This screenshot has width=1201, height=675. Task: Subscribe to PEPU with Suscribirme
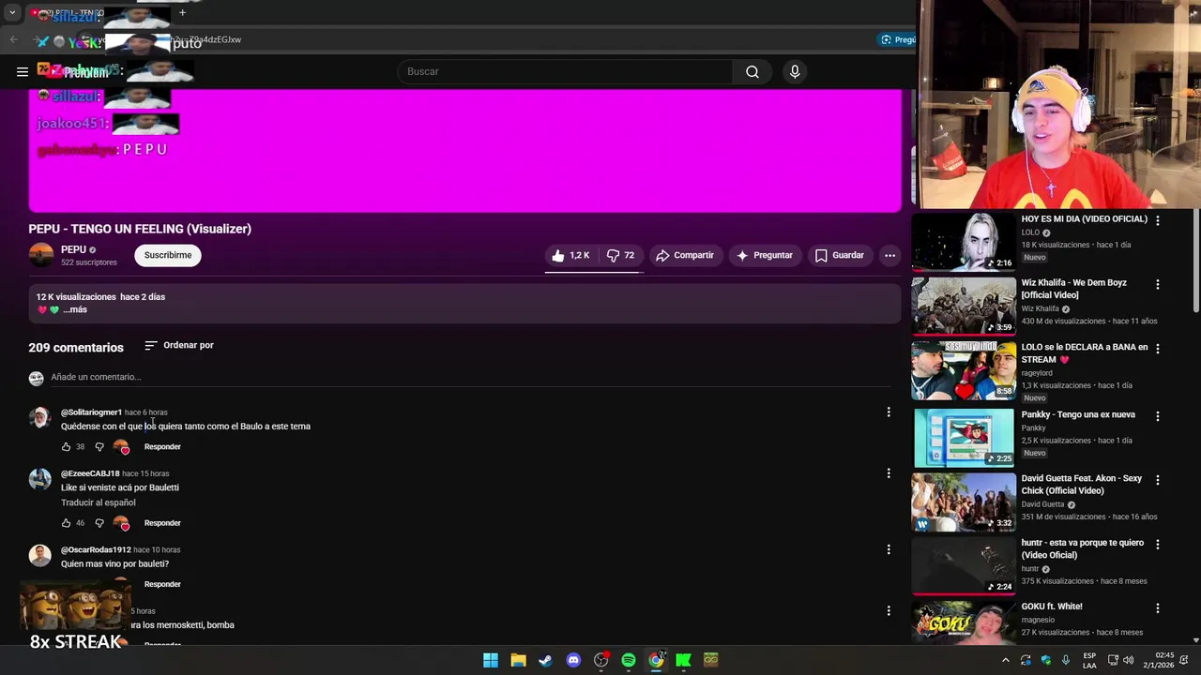pos(168,255)
